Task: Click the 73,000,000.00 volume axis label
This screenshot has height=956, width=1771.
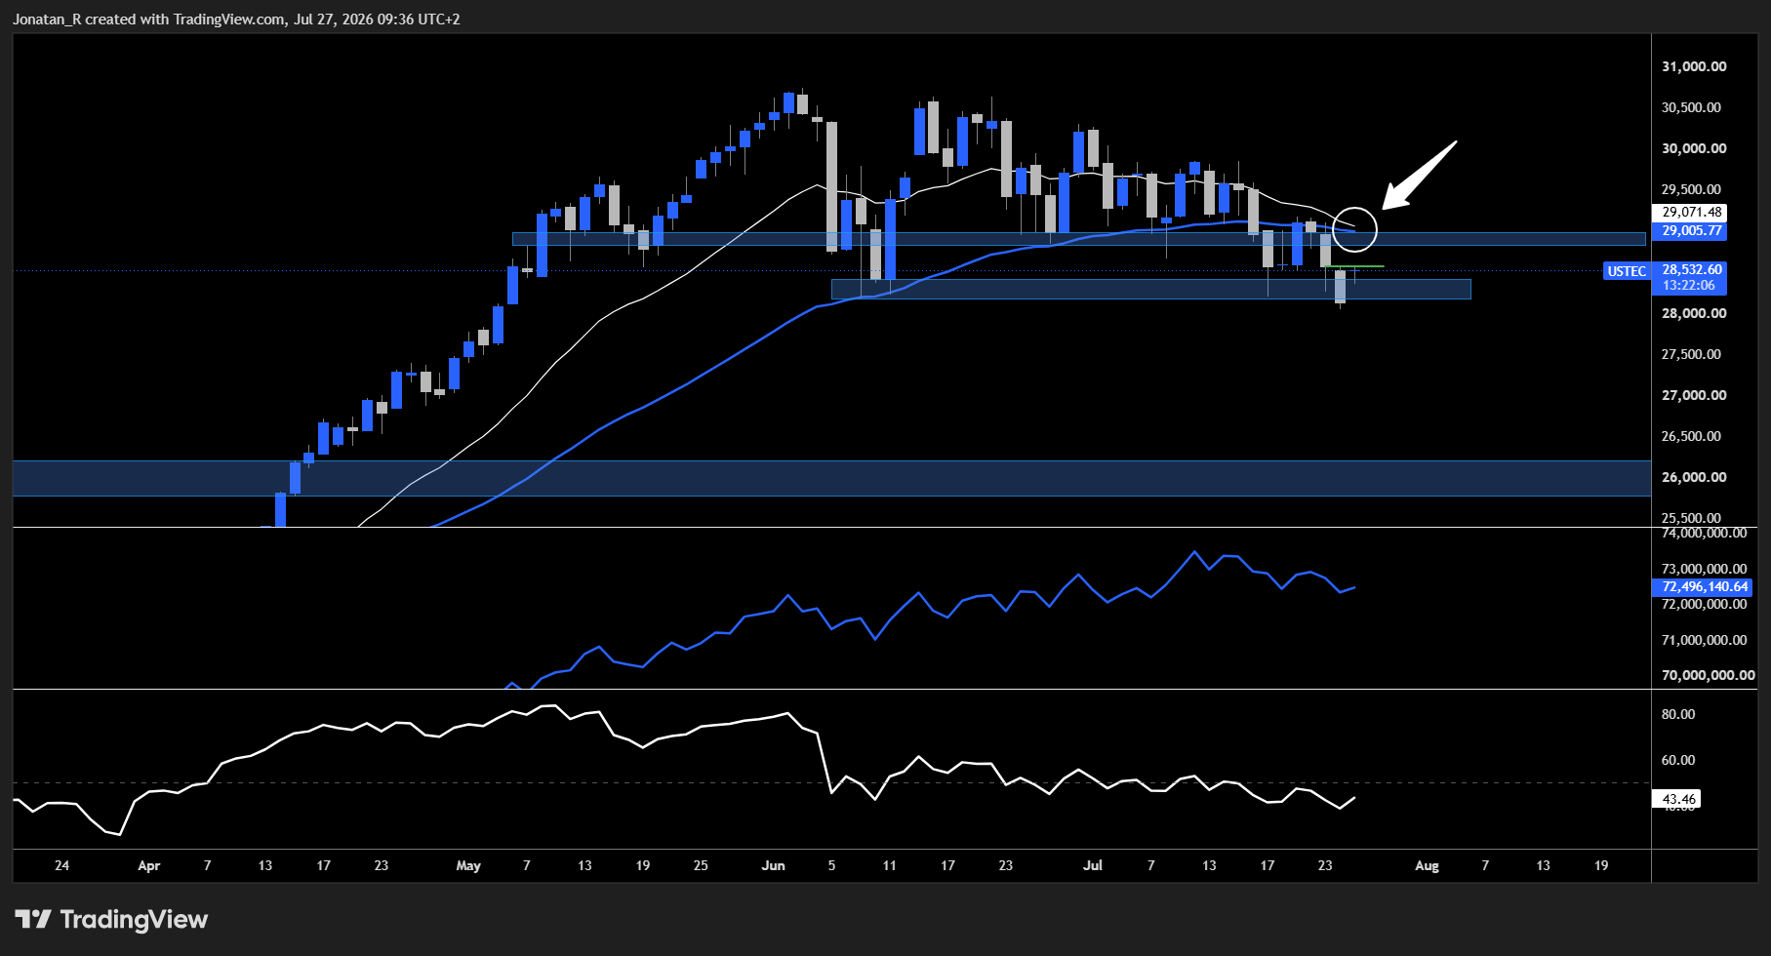Action: pyautogui.click(x=1704, y=569)
